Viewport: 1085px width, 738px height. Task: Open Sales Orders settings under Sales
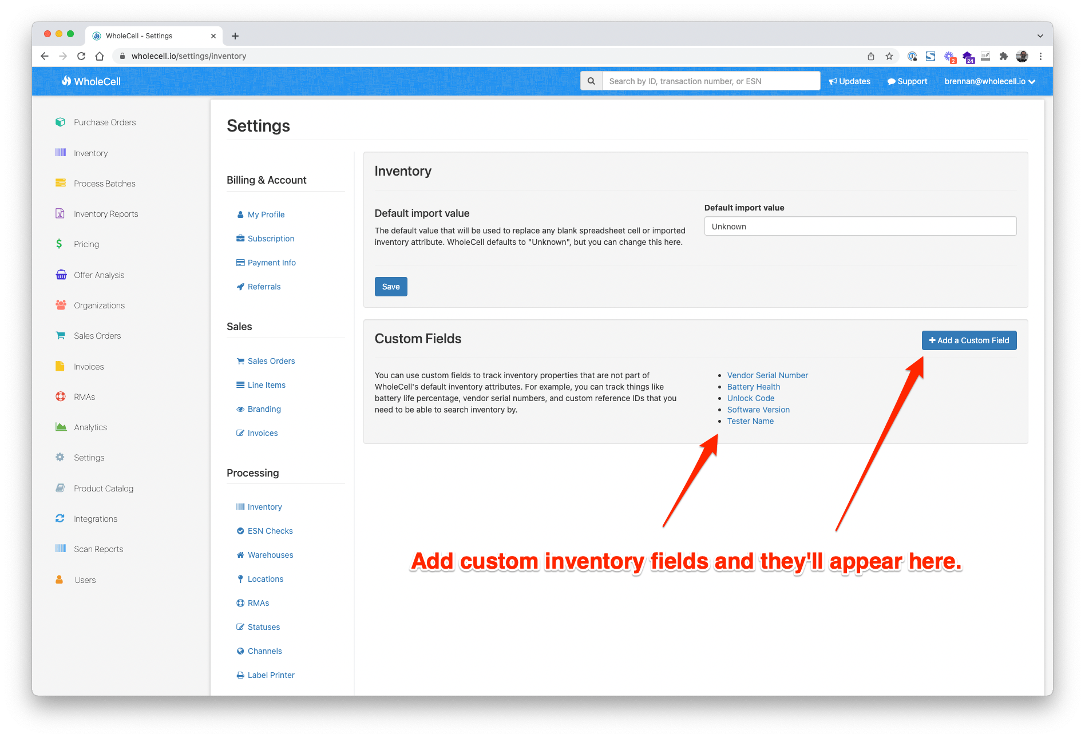click(x=266, y=361)
